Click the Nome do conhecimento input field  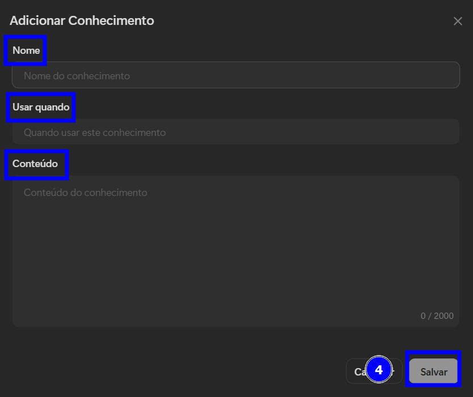click(235, 75)
